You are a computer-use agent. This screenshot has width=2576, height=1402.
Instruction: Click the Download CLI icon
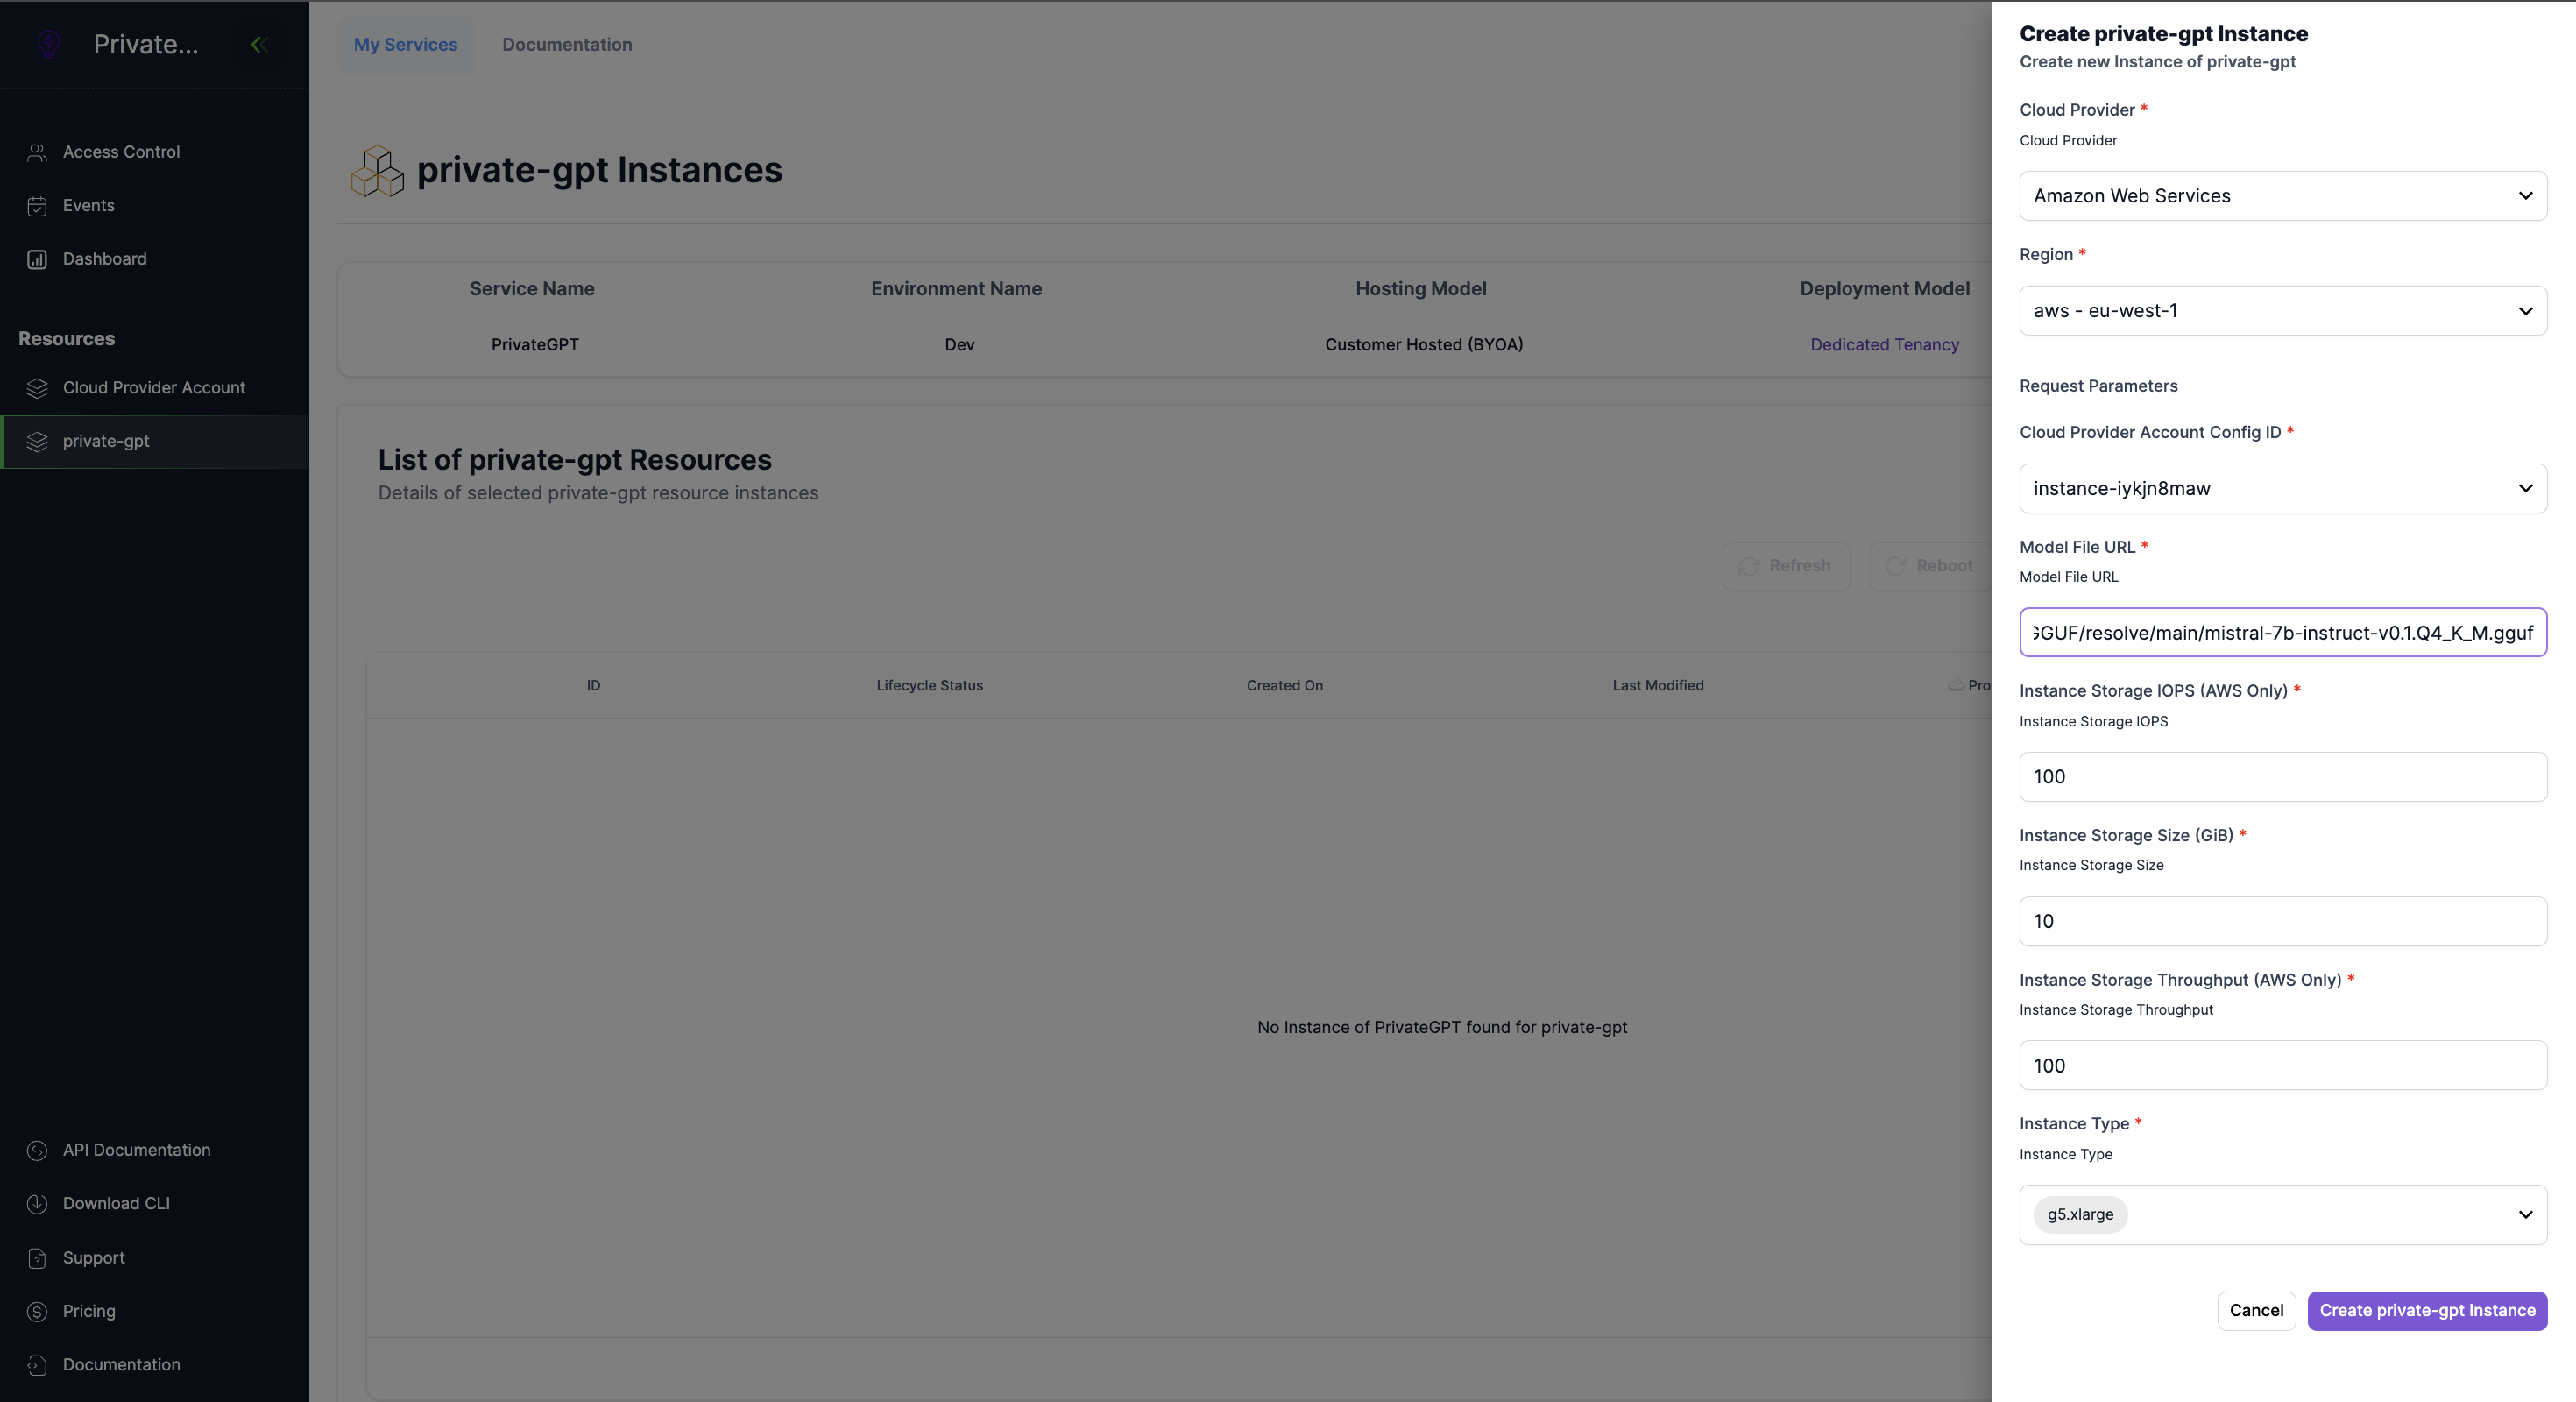click(x=37, y=1204)
